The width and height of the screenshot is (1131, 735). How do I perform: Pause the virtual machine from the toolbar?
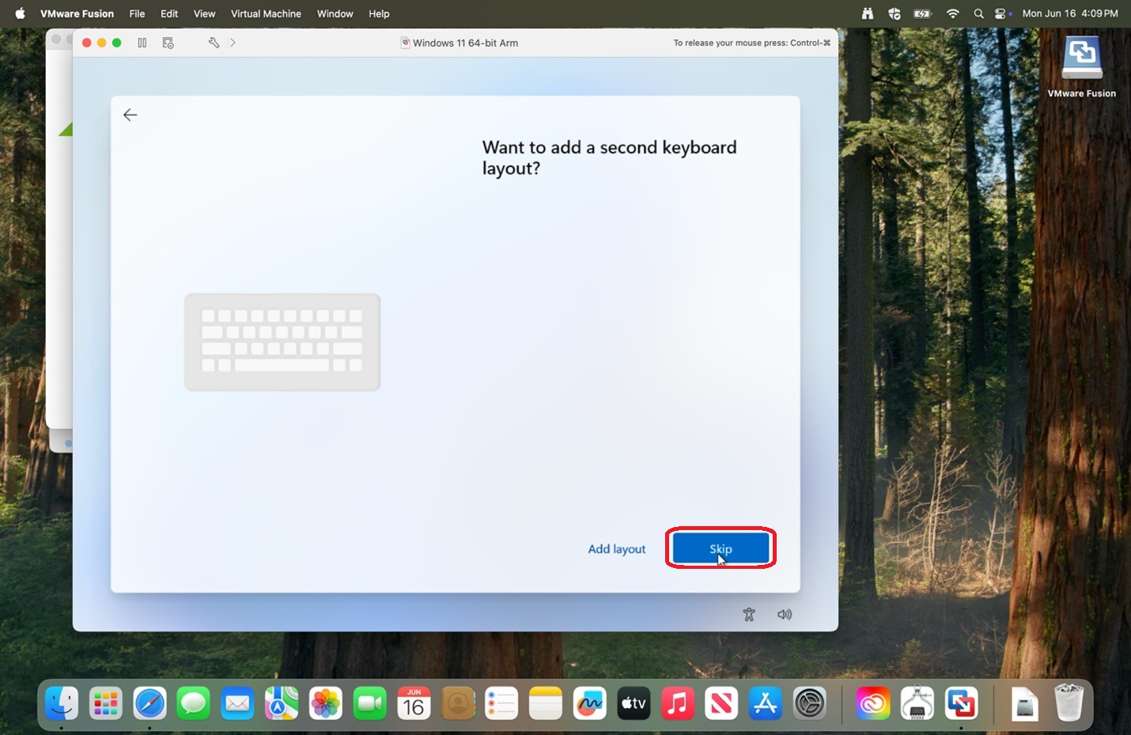[142, 43]
